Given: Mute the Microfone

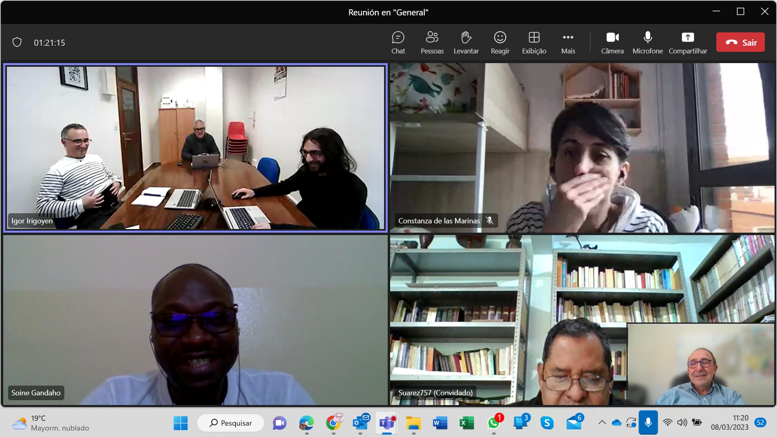Looking at the screenshot, I should (647, 42).
